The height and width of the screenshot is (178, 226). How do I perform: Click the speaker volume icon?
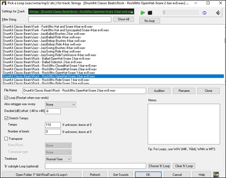tap(218, 13)
